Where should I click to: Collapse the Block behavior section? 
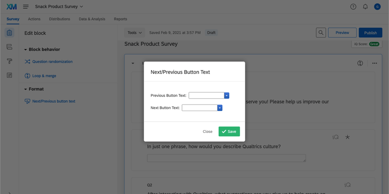[x=26, y=49]
